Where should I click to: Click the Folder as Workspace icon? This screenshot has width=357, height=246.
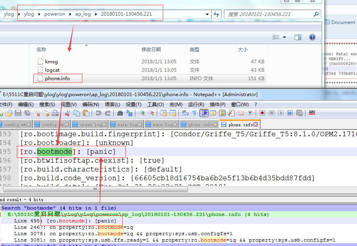pyautogui.click(x=241, y=113)
